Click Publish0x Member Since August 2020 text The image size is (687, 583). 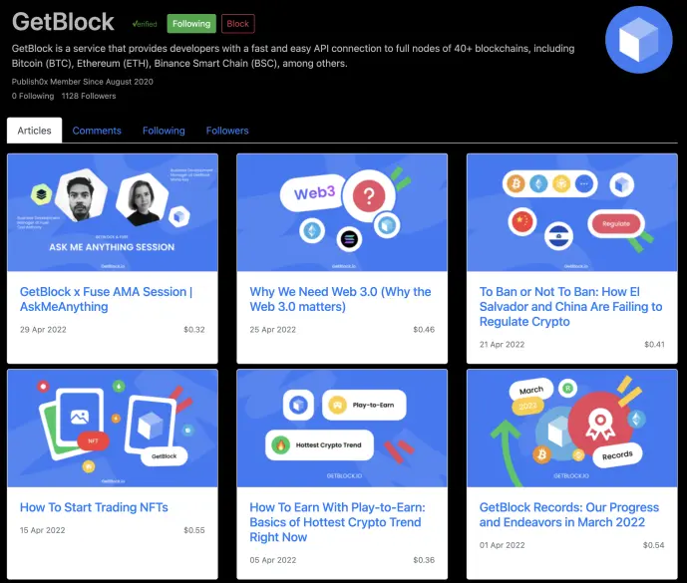pyautogui.click(x=83, y=82)
